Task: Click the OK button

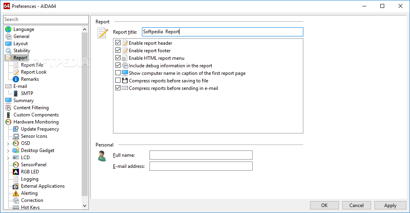Action: [324, 205]
